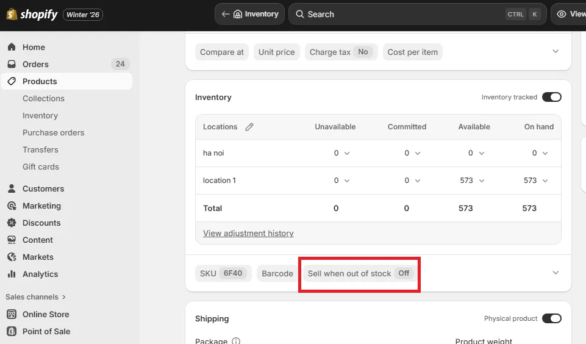The height and width of the screenshot is (344, 586).
Task: Click the Products tag icon
Action: click(12, 81)
